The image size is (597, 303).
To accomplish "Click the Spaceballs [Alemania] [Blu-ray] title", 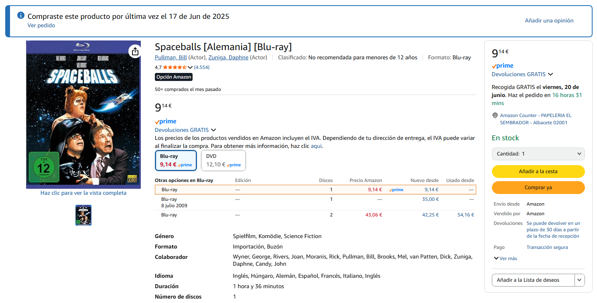I will click(223, 46).
